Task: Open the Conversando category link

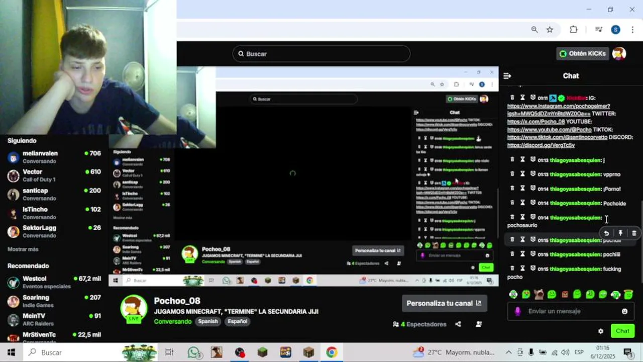Action: coord(173,321)
